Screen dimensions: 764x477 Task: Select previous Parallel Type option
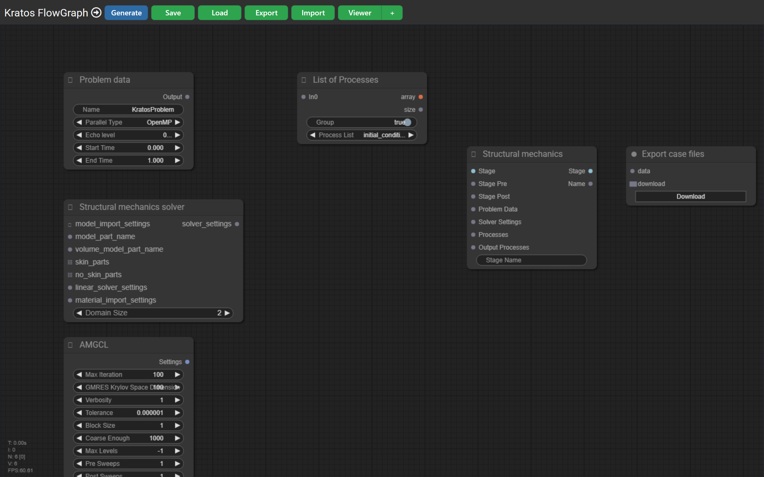pyautogui.click(x=79, y=122)
